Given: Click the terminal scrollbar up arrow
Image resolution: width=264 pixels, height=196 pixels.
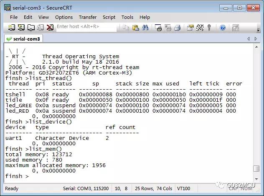Looking at the screenshot, I should (x=256, y=47).
